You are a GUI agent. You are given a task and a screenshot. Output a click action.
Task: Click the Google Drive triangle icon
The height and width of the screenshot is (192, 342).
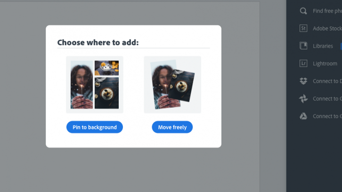[303, 116]
